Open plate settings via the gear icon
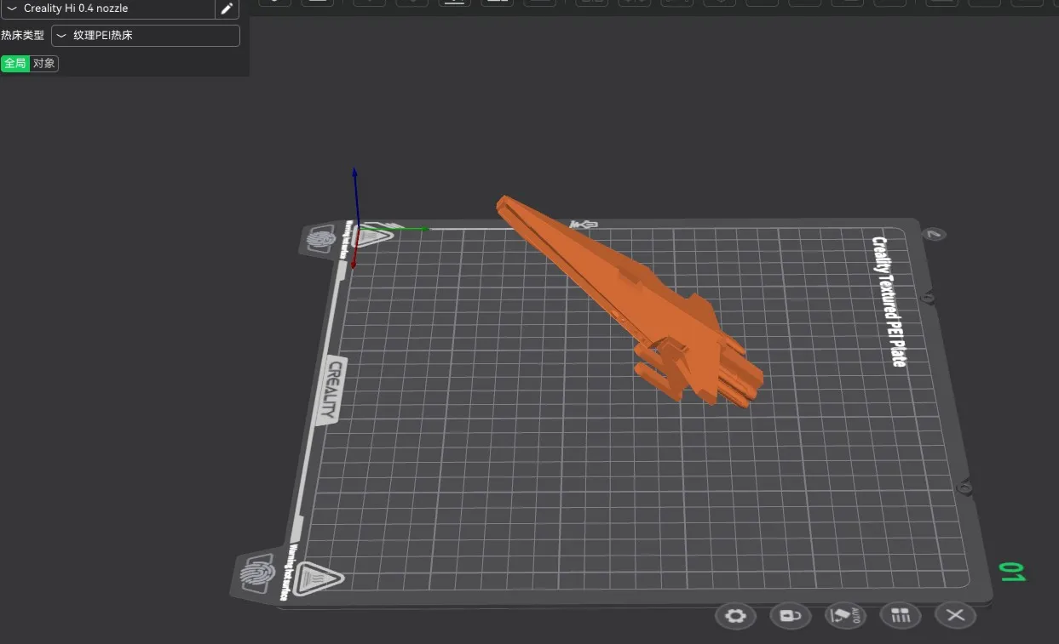The width and height of the screenshot is (1059, 644). click(735, 616)
